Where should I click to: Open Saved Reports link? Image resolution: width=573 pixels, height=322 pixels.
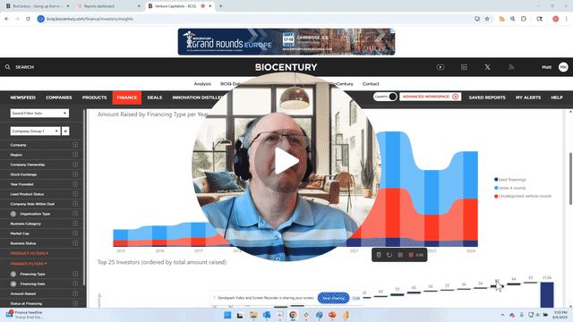coord(487,97)
